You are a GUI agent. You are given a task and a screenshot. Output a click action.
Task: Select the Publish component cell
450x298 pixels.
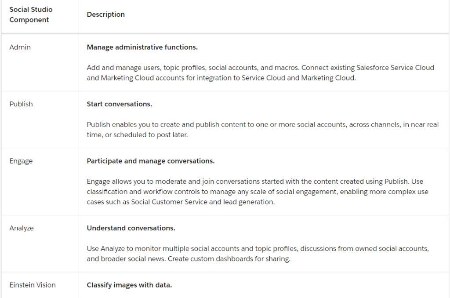coord(21,104)
